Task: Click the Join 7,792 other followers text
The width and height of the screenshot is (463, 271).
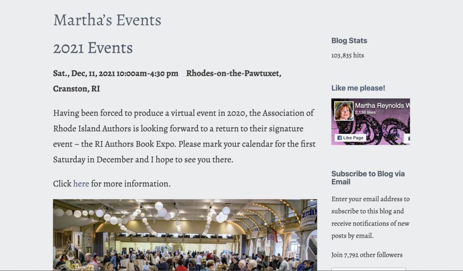Action: 367,255
